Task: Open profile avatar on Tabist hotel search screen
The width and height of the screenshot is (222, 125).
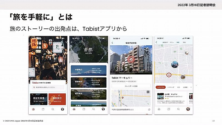Action: point(62,109)
